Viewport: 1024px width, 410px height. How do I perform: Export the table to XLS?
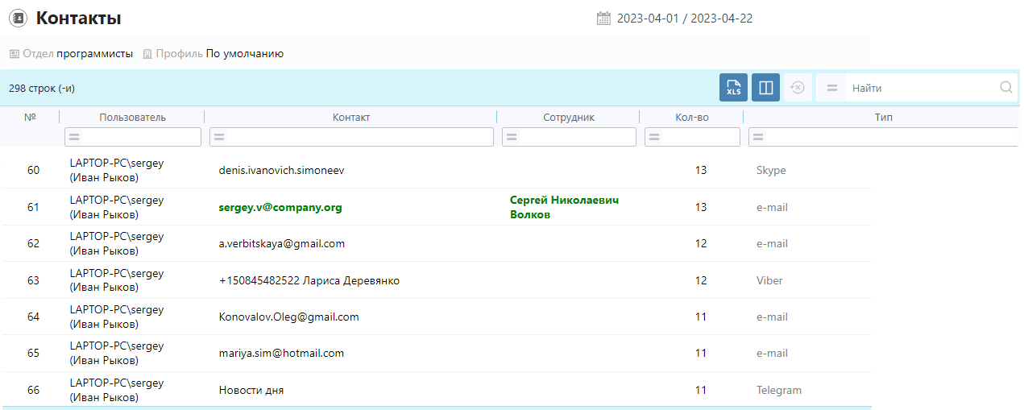[x=733, y=88]
